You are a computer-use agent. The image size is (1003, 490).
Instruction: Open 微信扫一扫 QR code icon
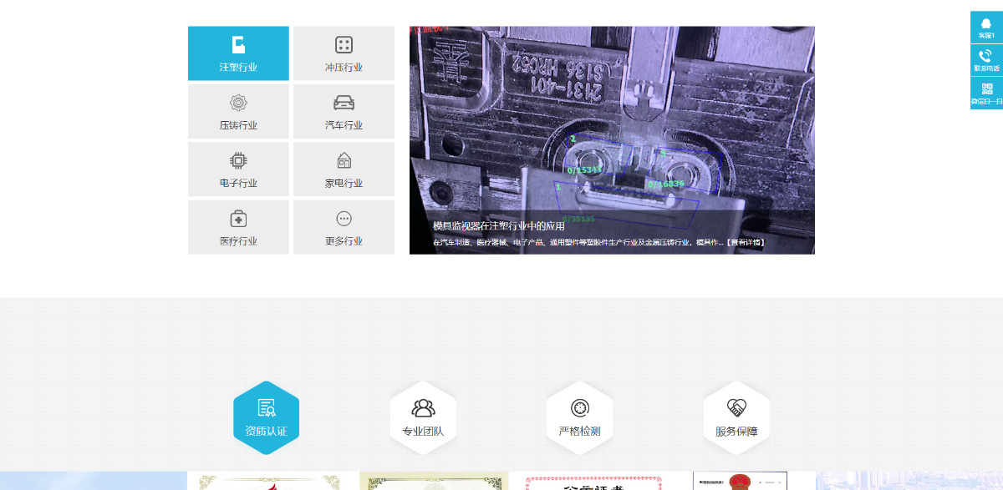[x=986, y=88]
